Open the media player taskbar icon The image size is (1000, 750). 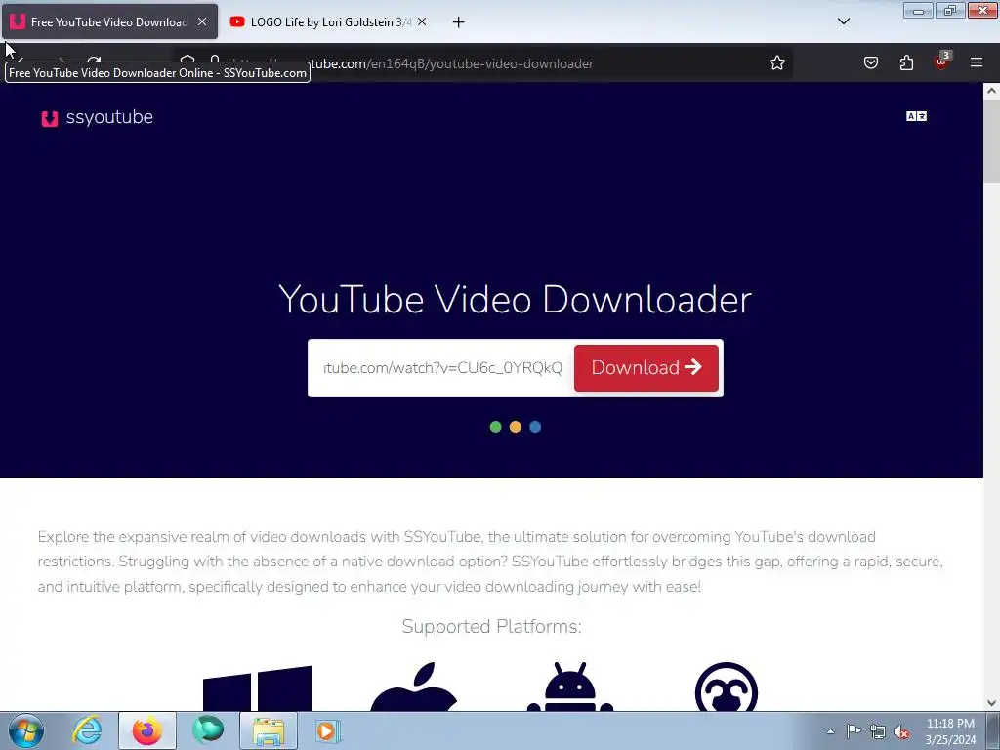click(328, 730)
